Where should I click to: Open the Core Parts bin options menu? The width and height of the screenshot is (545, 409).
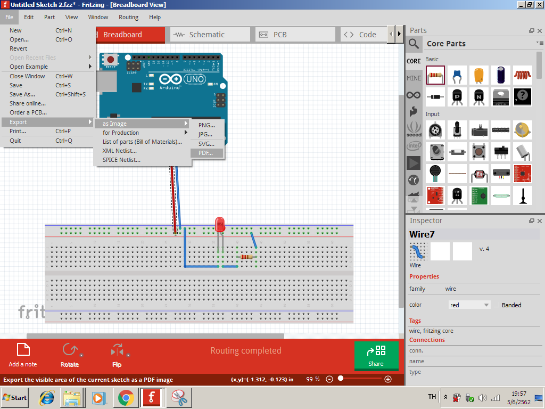[540, 43]
